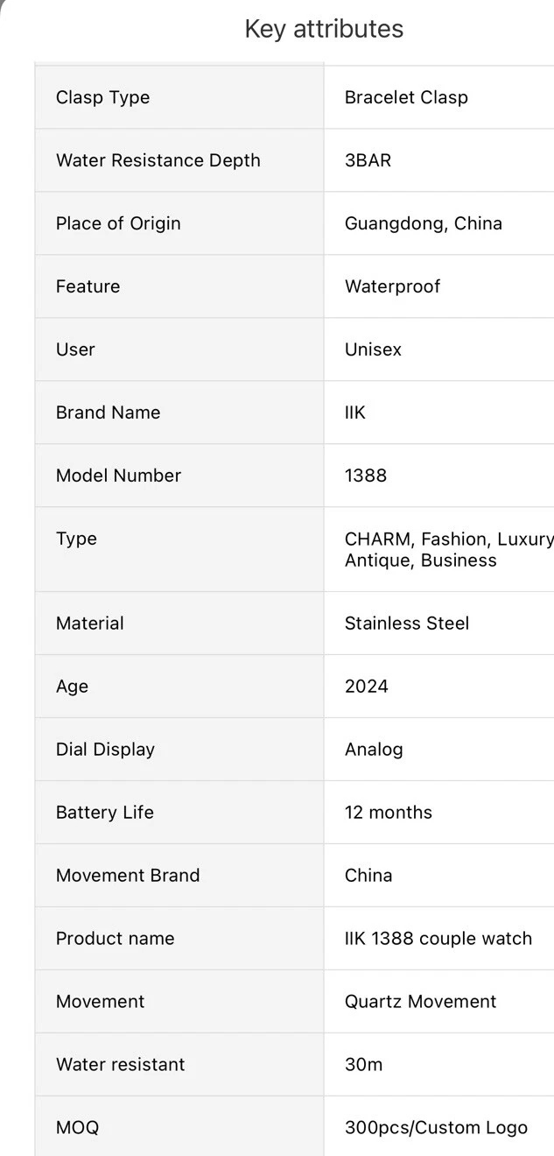This screenshot has width=554, height=1156.
Task: Click the Key attributes heading
Action: (324, 29)
